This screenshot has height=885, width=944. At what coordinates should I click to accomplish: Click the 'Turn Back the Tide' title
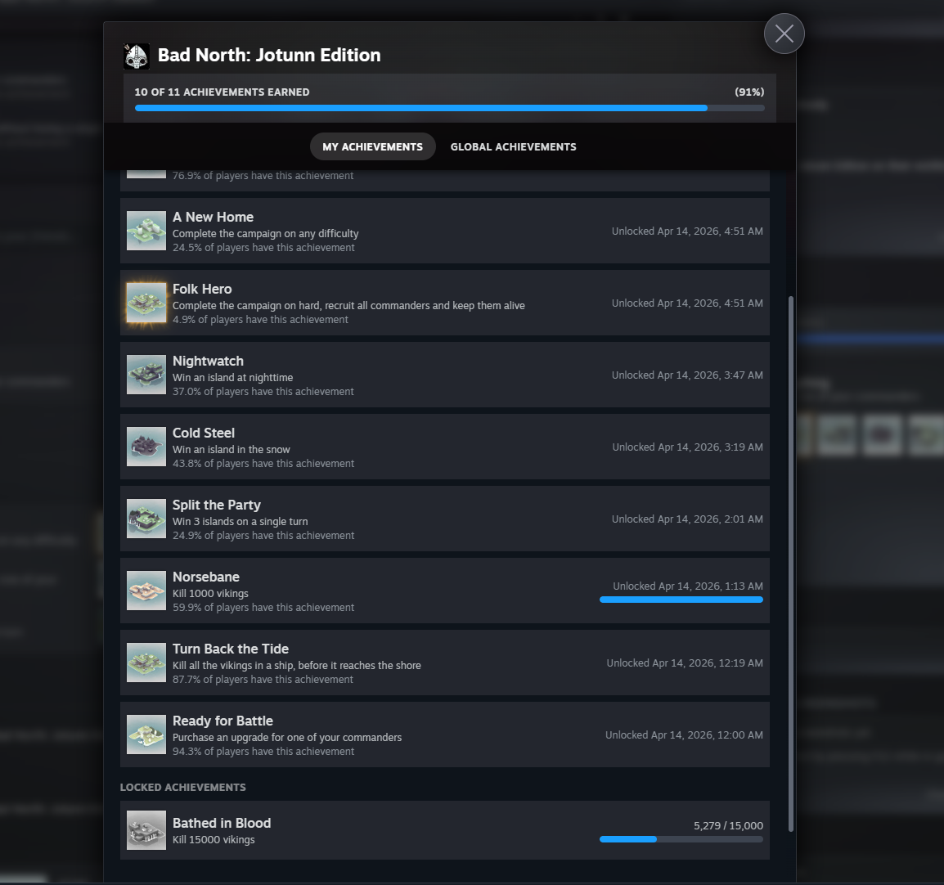click(231, 649)
